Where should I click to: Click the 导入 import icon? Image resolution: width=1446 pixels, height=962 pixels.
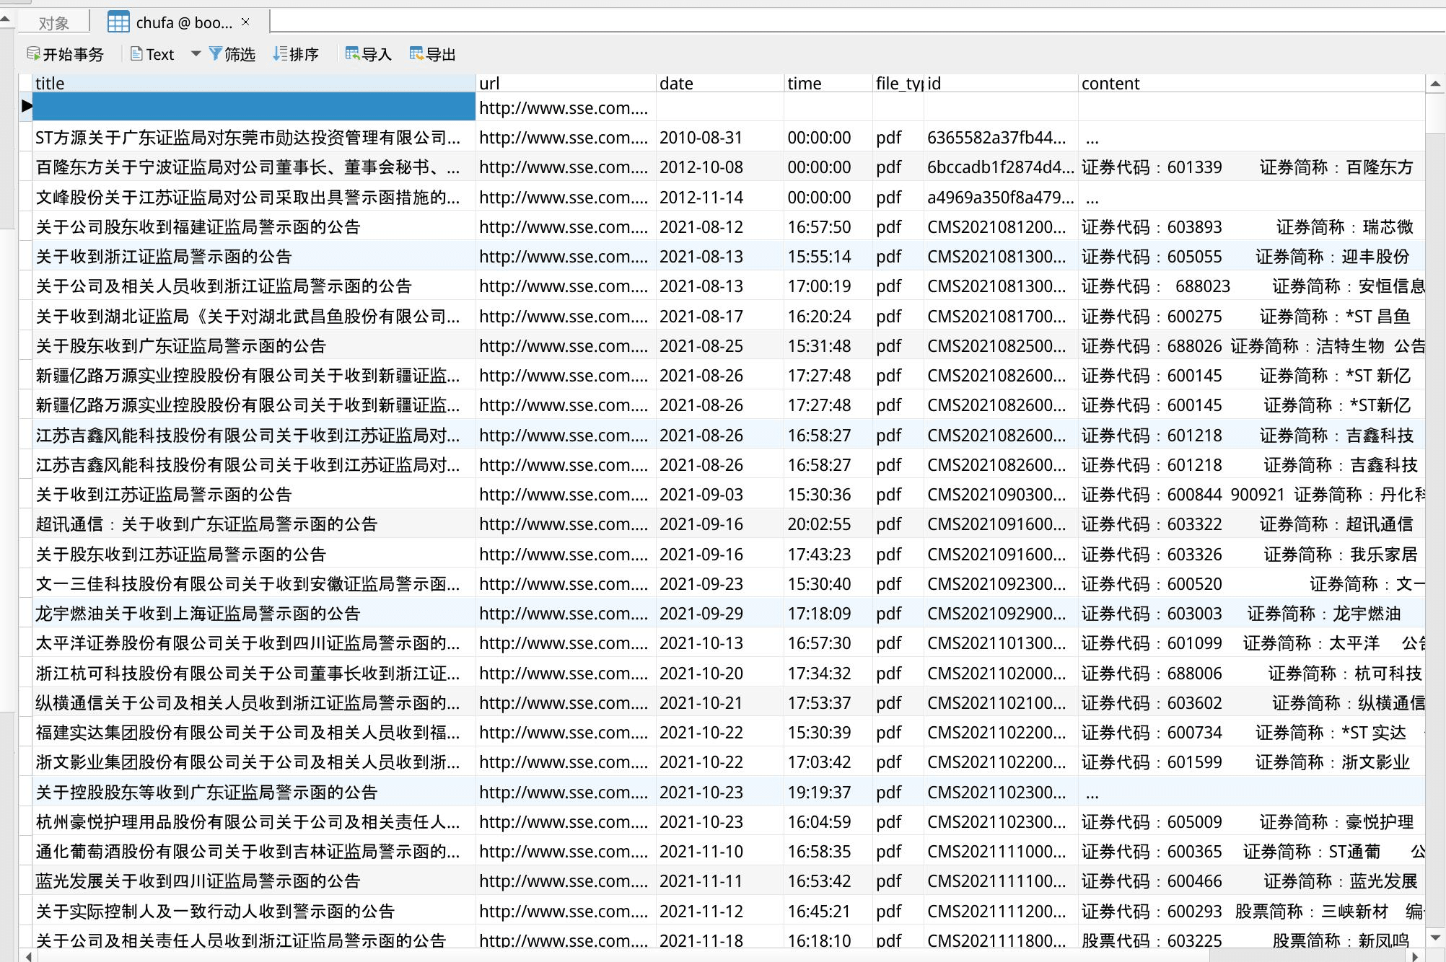coord(352,54)
